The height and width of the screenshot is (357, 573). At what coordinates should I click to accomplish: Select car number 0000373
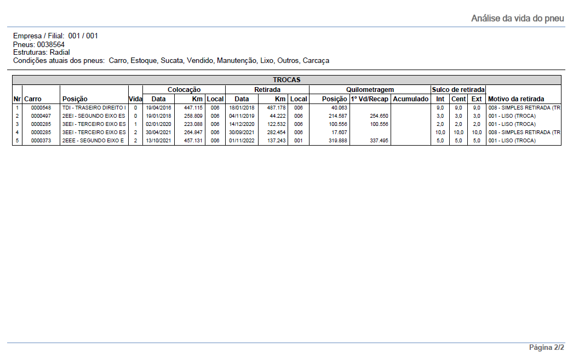pyautogui.click(x=41, y=141)
